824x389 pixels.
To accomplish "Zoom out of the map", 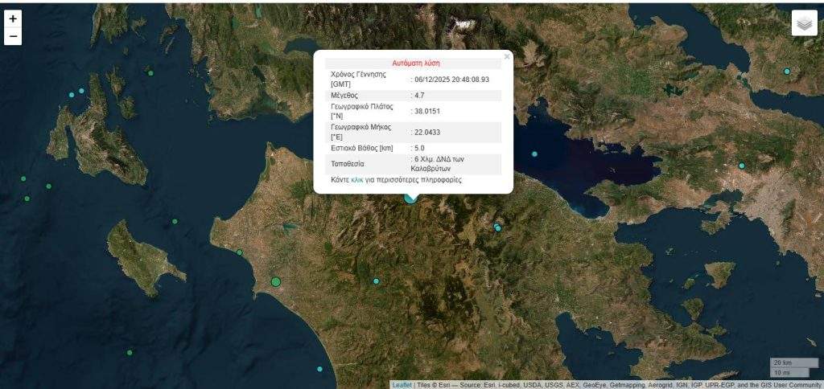I will click(13, 36).
